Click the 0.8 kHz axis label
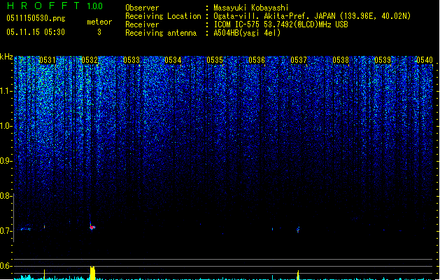440x280 pixels. [x=6, y=196]
